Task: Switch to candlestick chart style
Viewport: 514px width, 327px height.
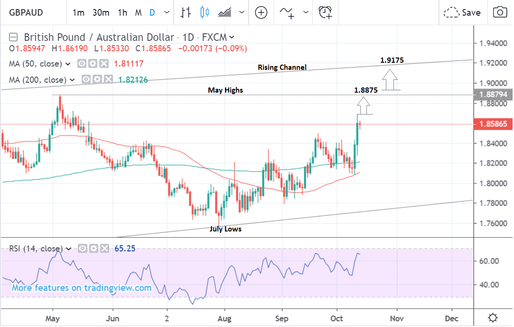Action: [x=205, y=13]
